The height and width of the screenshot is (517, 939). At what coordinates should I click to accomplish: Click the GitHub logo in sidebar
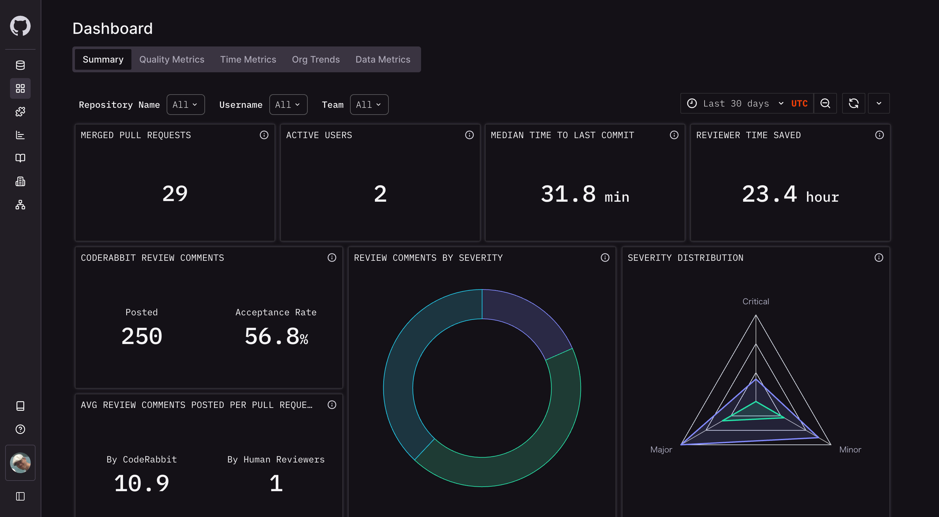pos(20,26)
